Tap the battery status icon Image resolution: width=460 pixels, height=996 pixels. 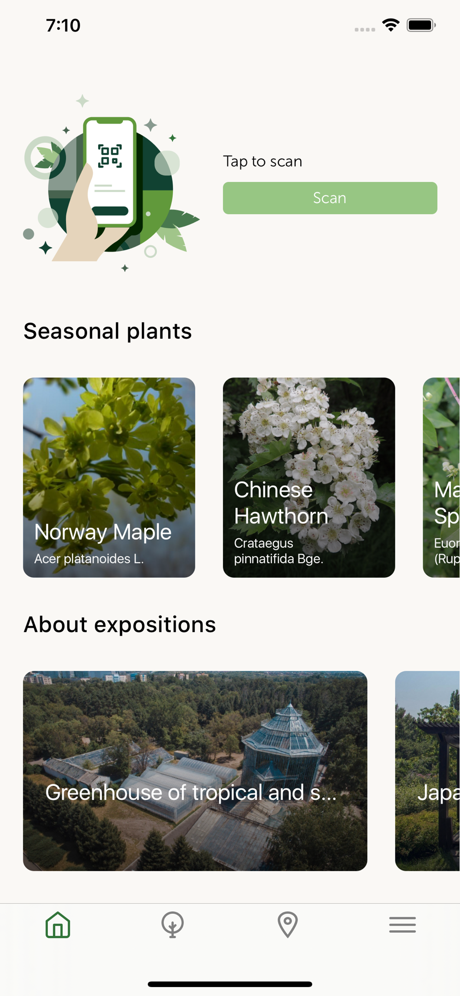click(x=421, y=25)
